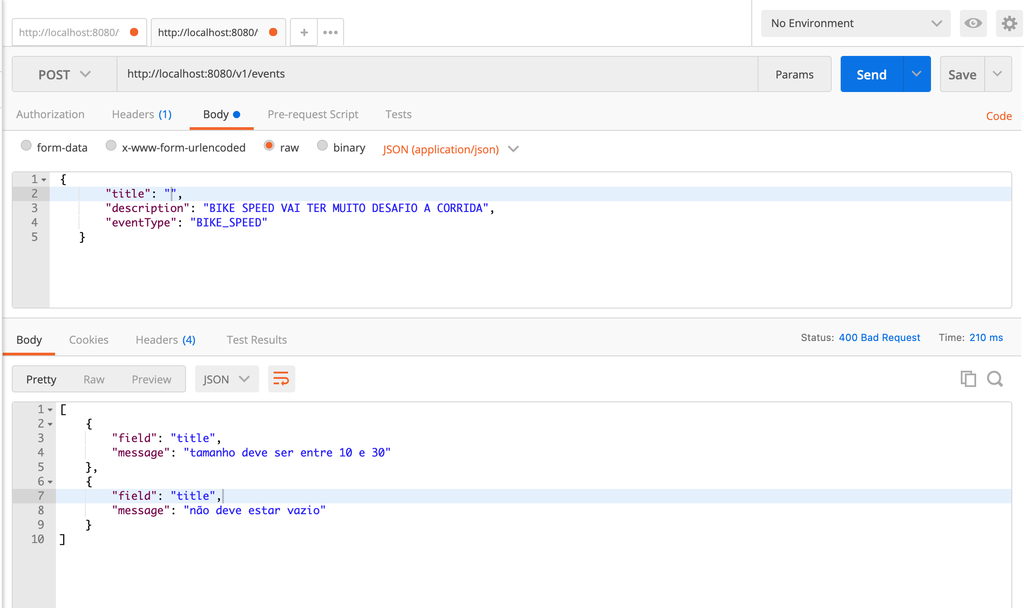Open the tab options ellipsis menu
1024x608 pixels.
330,32
